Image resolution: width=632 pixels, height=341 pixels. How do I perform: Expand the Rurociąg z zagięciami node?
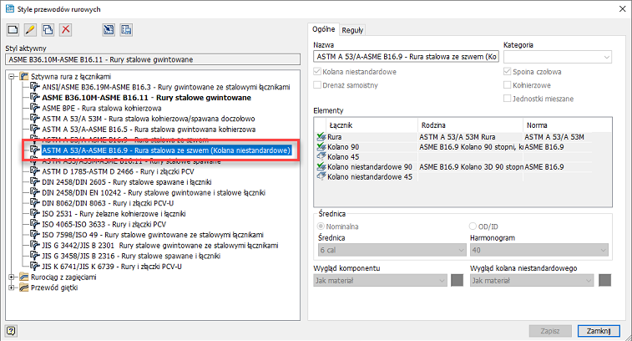tap(12, 277)
